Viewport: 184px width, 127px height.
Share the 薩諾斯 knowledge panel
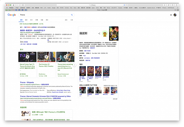click(x=99, y=34)
